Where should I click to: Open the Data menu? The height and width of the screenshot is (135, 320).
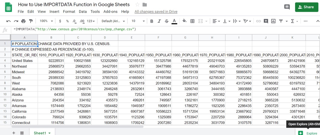(83, 11)
